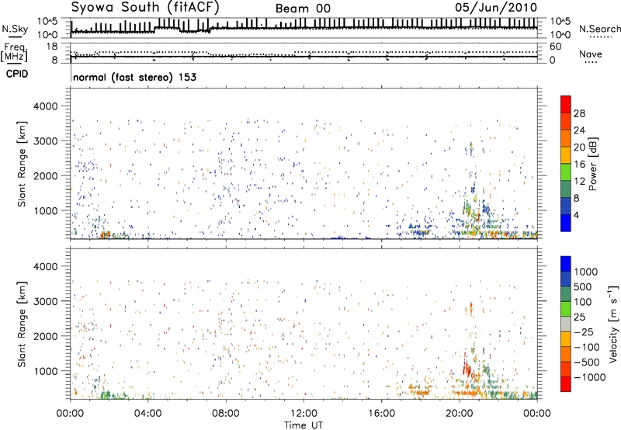
Task: Click the Slant Range label of velocity panel
Action: coord(22,324)
